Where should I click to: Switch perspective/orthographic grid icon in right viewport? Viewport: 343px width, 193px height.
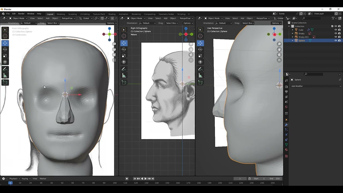[x=279, y=60]
